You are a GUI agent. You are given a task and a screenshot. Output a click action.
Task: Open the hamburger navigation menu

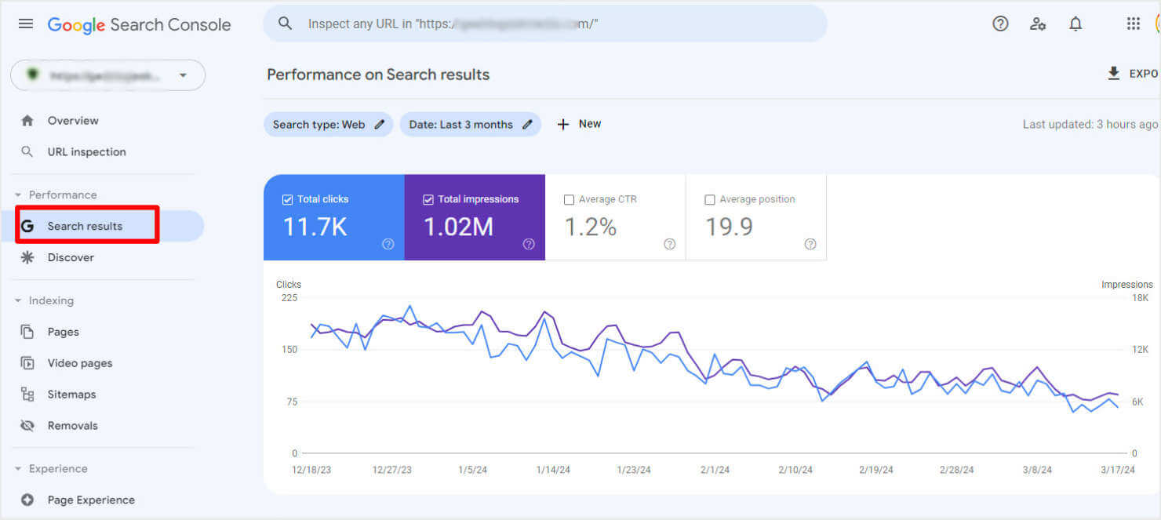(x=25, y=24)
